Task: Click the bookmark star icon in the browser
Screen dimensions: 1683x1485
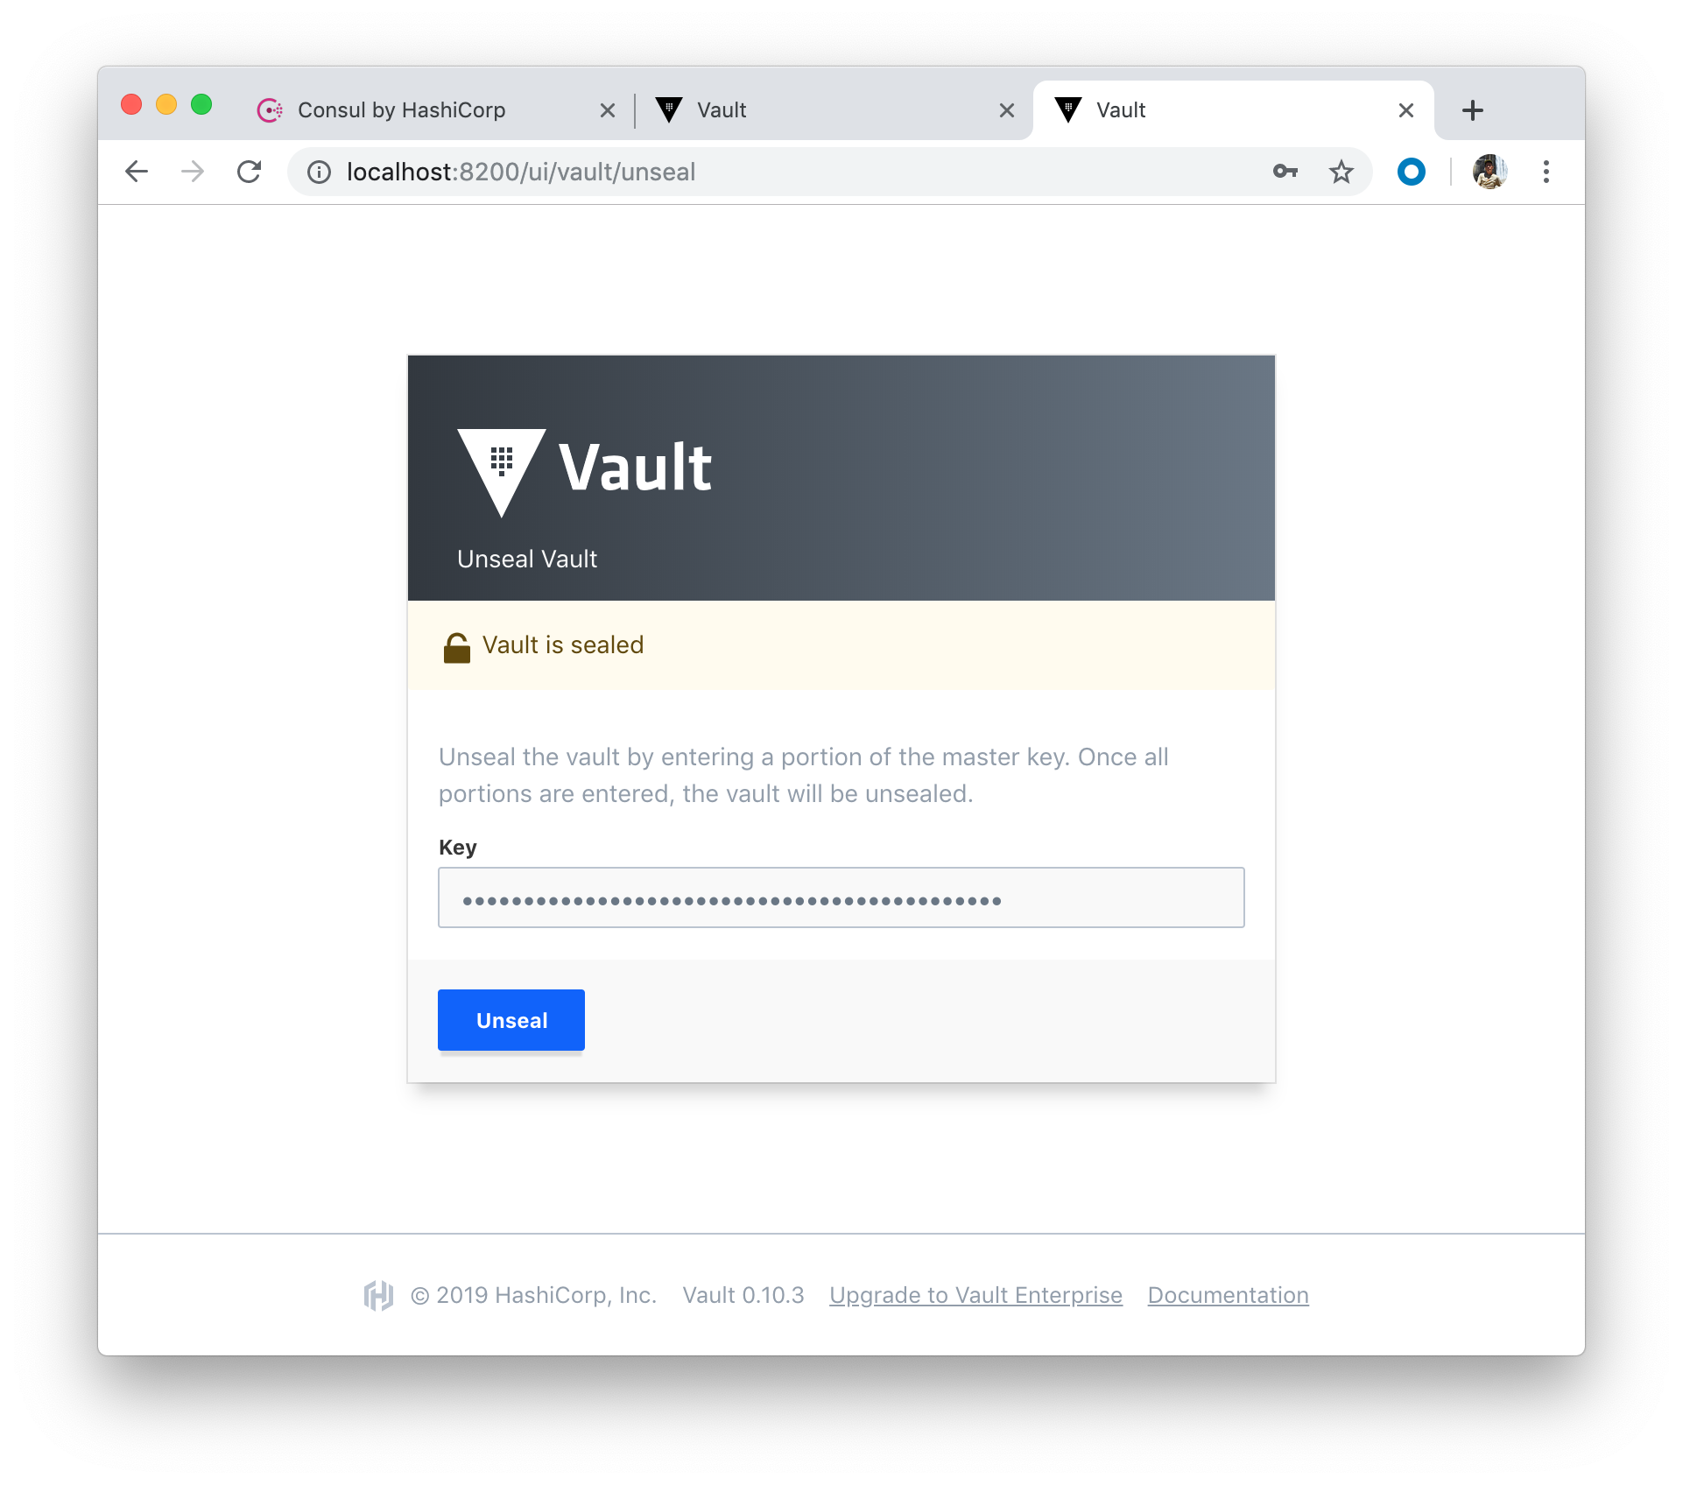Action: tap(1341, 172)
